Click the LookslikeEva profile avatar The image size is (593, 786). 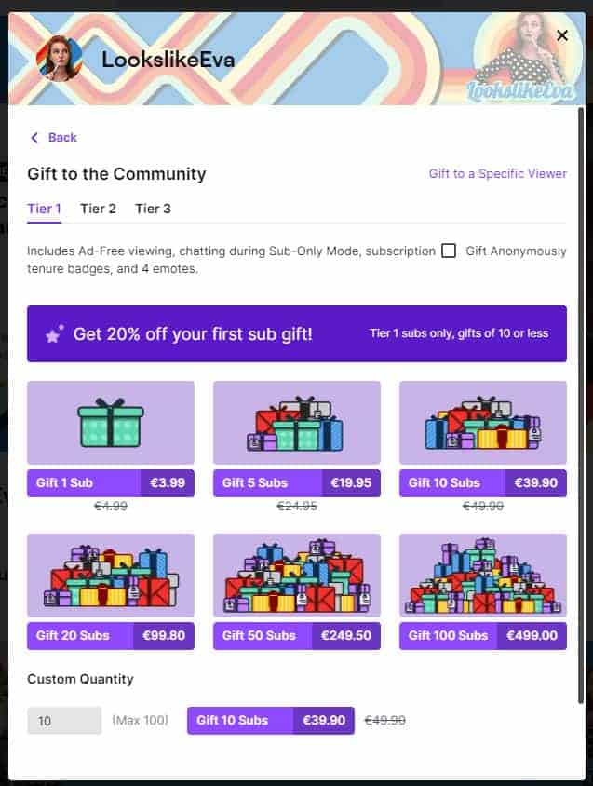(x=60, y=60)
